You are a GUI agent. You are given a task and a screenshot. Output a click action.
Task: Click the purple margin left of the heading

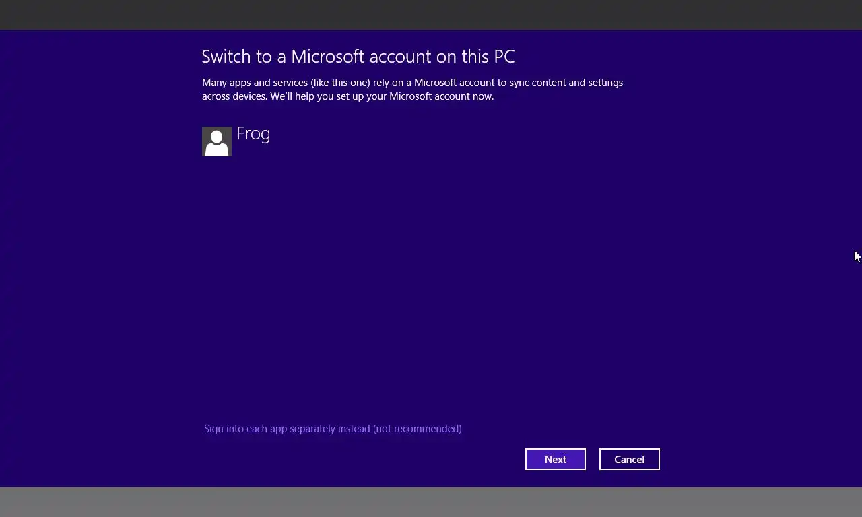tap(101, 57)
